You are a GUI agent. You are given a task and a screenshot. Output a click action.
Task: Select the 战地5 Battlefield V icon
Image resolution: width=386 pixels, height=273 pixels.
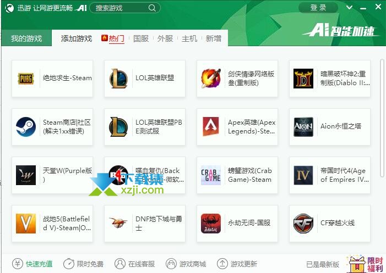click(25, 224)
